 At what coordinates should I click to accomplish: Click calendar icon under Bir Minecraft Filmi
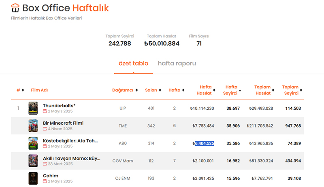[x=45, y=129]
